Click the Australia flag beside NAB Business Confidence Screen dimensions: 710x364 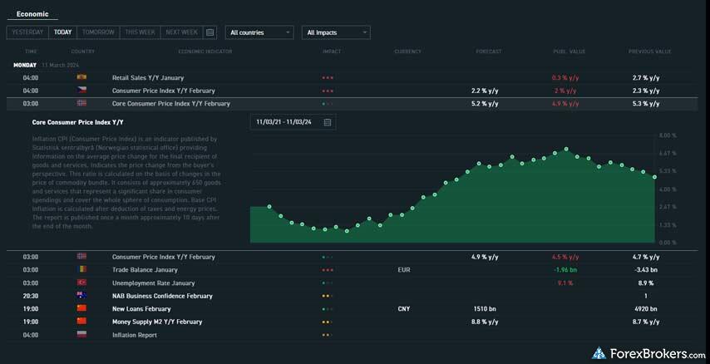81,296
